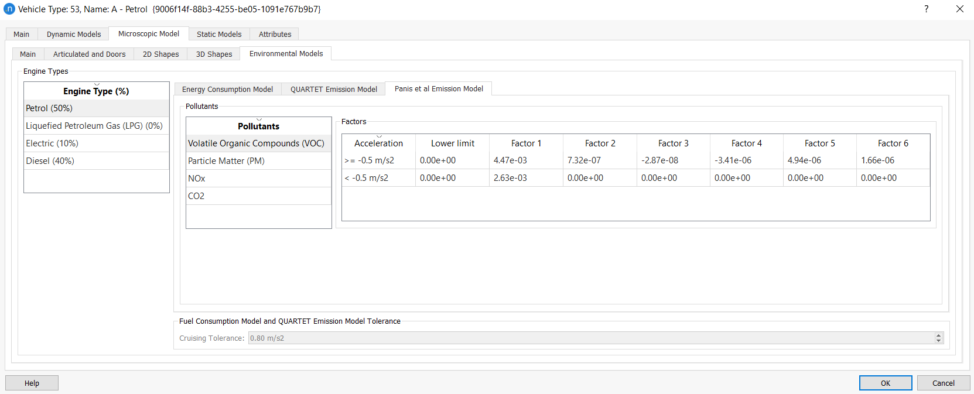Screen dimensions: 974x394
Task: Switch to the 3D Shapes sub-tab
Action: (x=214, y=54)
